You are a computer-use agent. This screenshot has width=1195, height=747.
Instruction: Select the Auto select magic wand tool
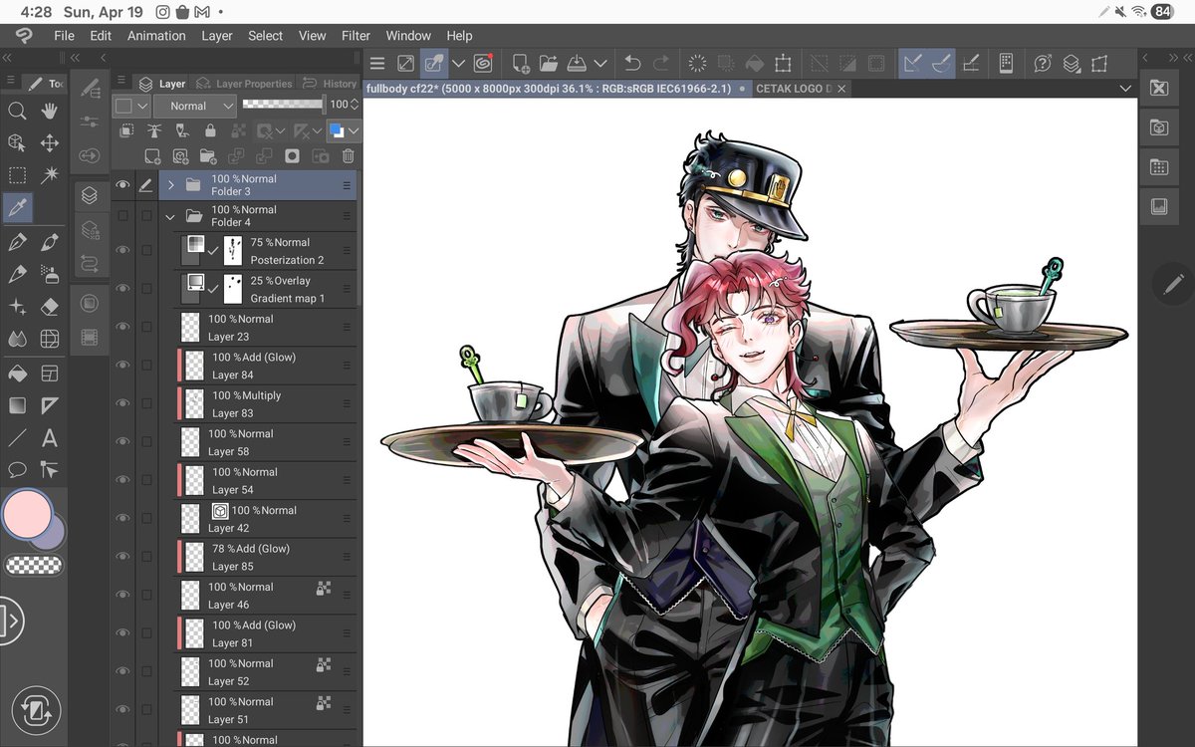[x=49, y=175]
